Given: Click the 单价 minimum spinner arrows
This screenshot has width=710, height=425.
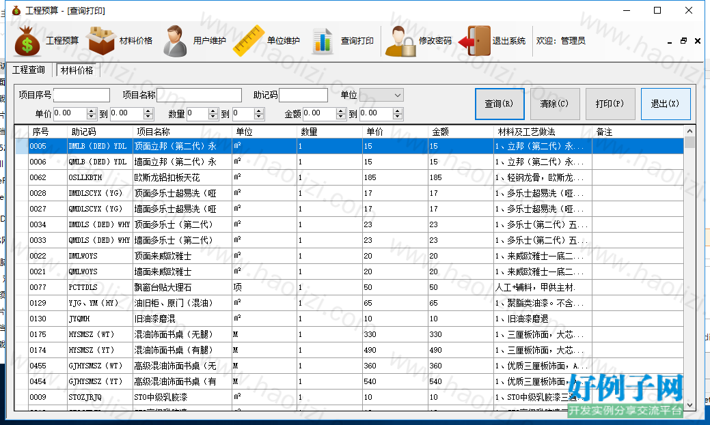Looking at the screenshot, I should point(92,113).
